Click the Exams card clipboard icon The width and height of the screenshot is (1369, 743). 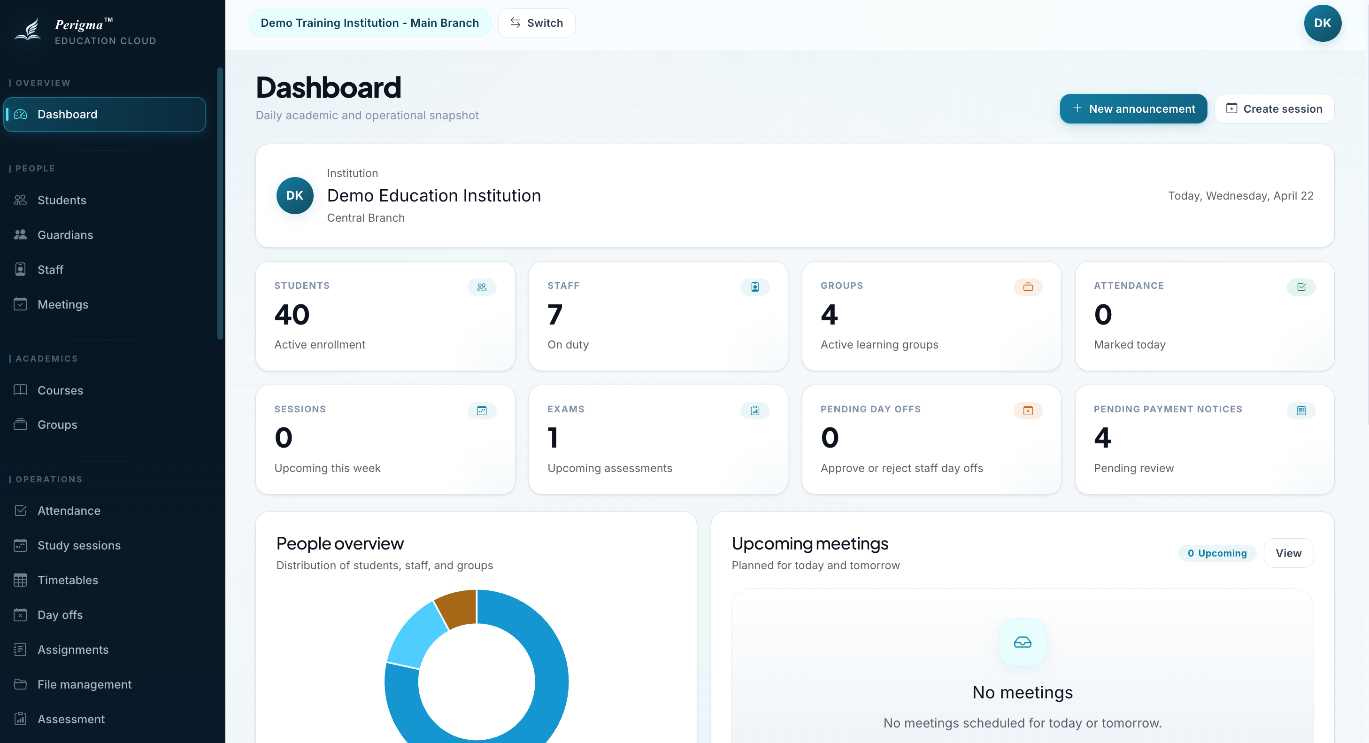tap(754, 410)
